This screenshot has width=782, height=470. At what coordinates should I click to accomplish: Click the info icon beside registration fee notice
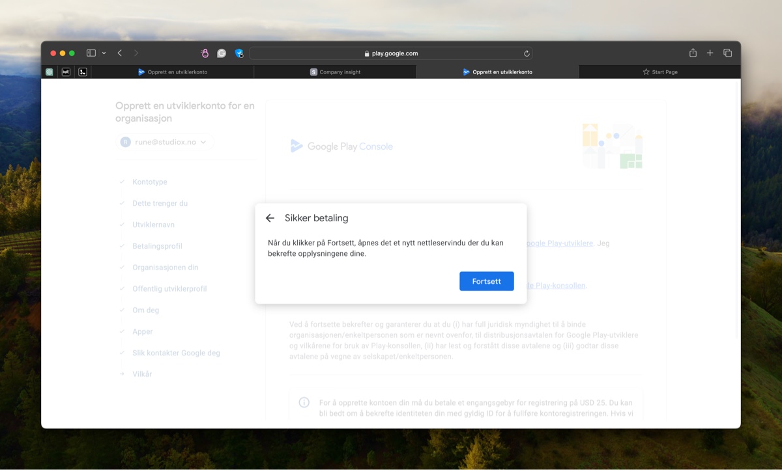[304, 402]
